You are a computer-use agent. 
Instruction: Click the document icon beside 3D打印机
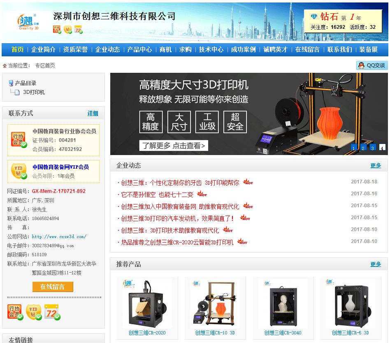pos(17,93)
